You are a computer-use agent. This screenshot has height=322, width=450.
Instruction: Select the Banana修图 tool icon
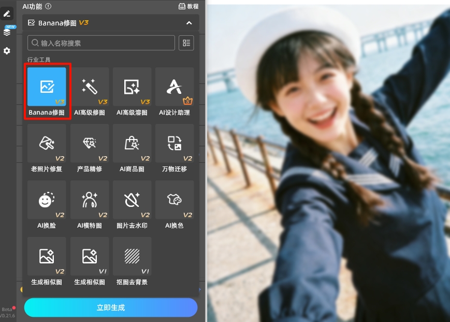47,87
